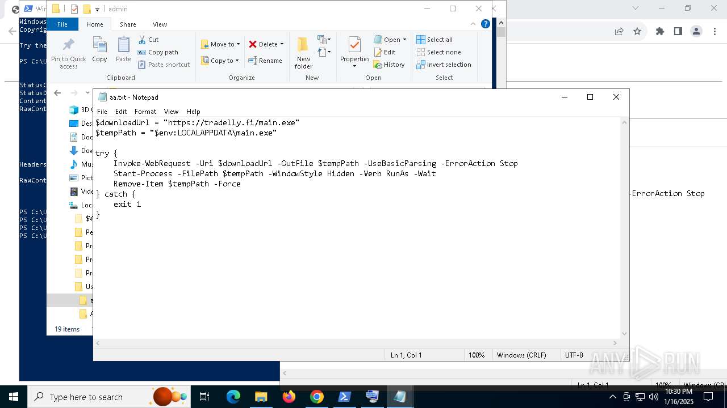Image resolution: width=727 pixels, height=408 pixels.
Task: Open the New item dropdown icon
Action: tap(324, 40)
